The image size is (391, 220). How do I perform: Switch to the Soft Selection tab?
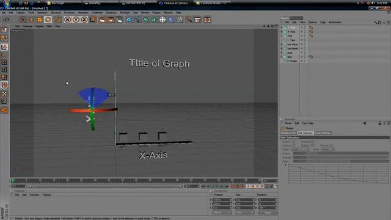click(x=305, y=133)
